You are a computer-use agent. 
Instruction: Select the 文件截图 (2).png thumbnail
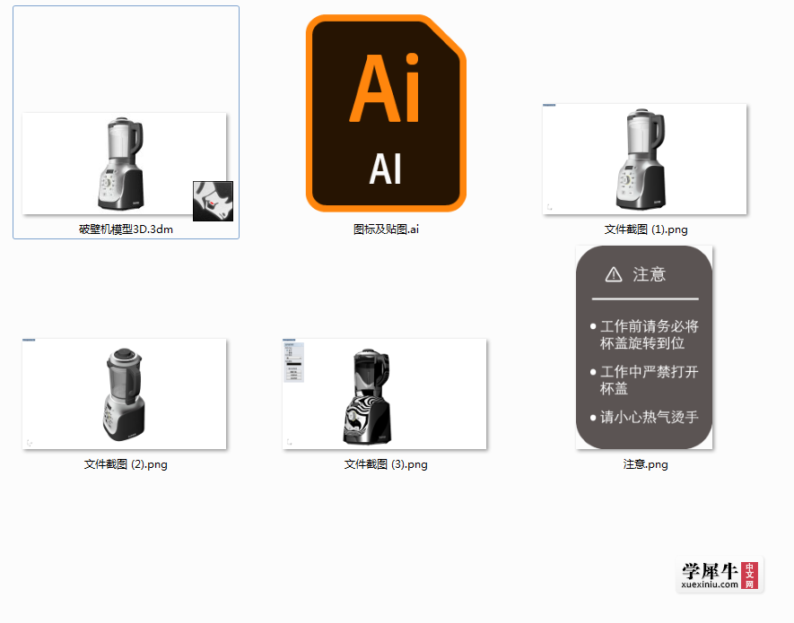click(x=124, y=394)
